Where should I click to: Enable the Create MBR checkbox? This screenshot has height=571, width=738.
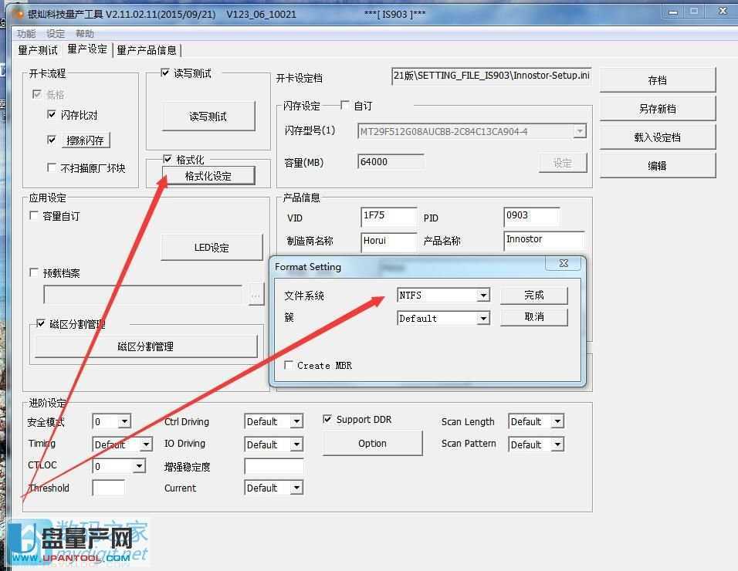click(289, 365)
